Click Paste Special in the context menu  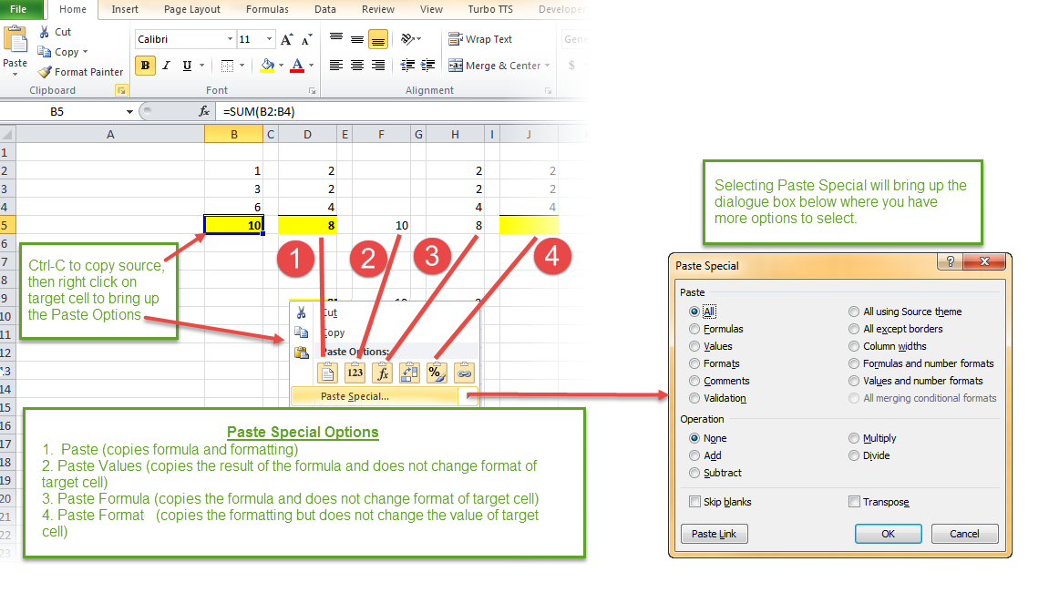pos(355,395)
